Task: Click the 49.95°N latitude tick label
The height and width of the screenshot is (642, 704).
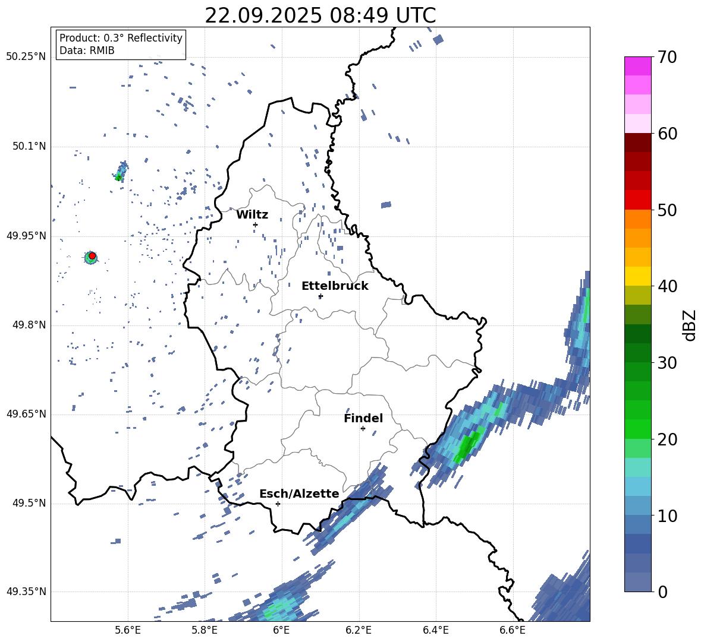Action: click(26, 236)
